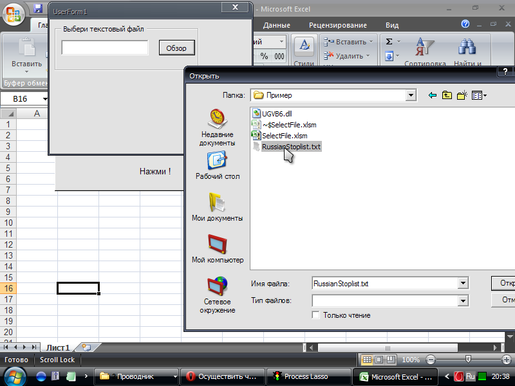Viewport: 515px width, 386px height.
Task: Click the text file path field in UserForm1
Action: click(105, 48)
